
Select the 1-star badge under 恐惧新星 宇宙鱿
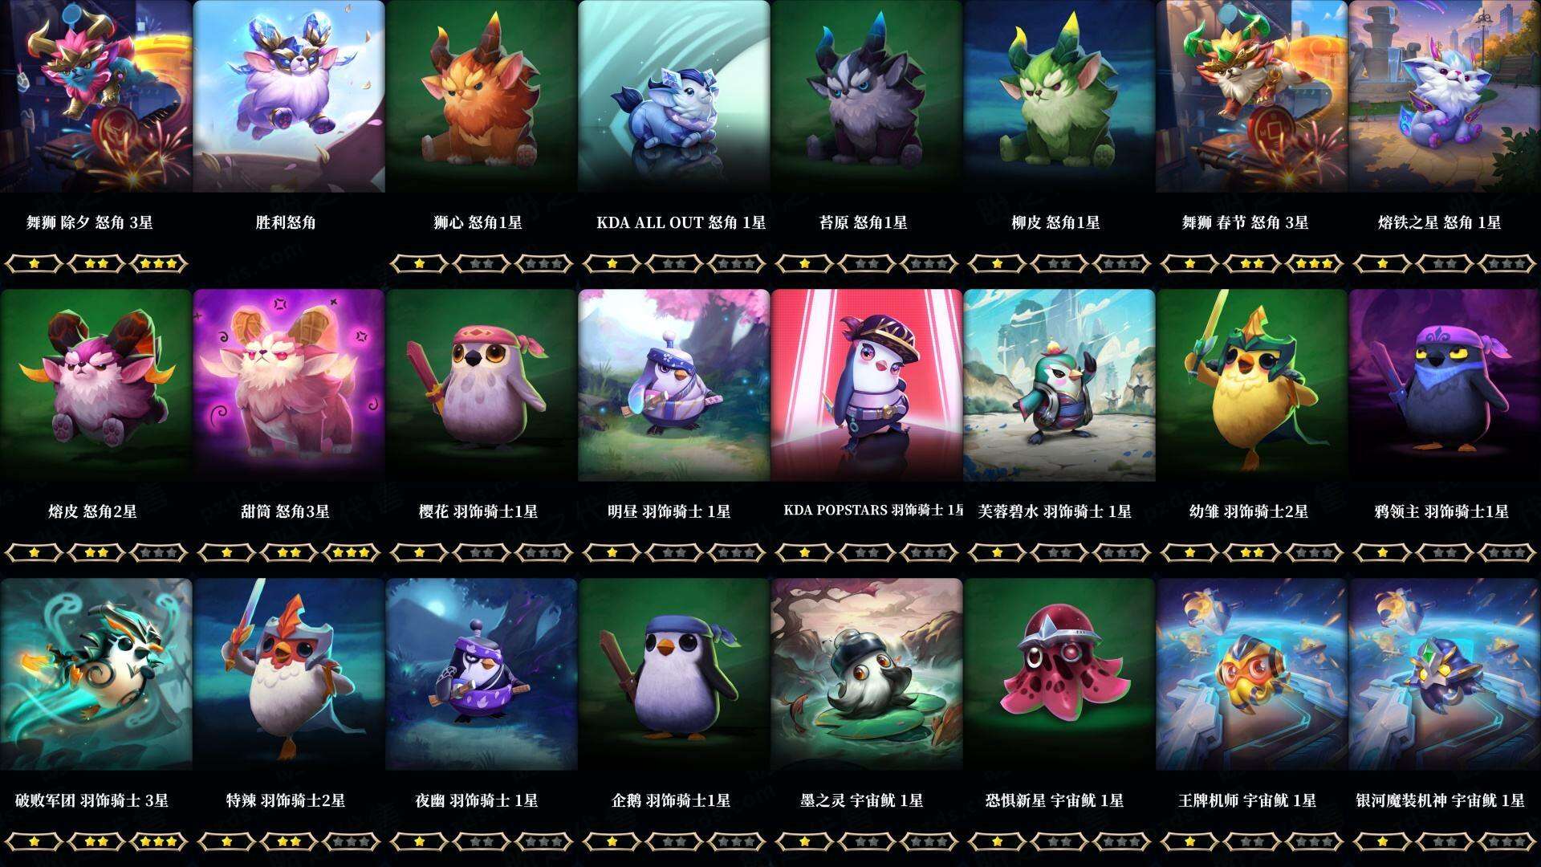(997, 841)
